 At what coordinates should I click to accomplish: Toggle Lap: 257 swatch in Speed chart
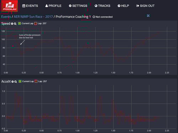point(36,23)
